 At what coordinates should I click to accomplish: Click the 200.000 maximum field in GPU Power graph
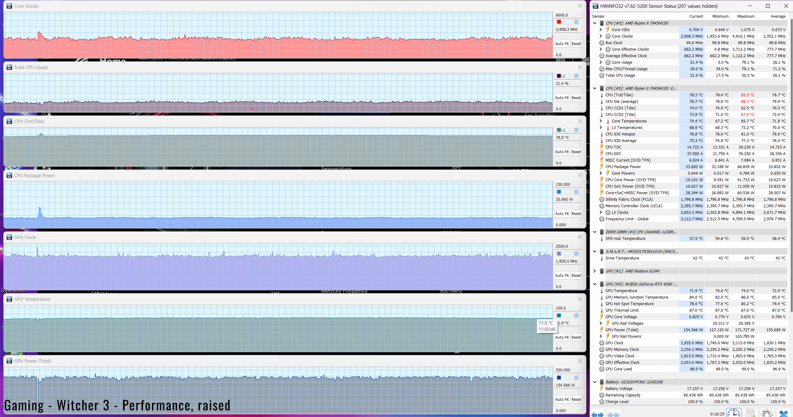point(568,370)
